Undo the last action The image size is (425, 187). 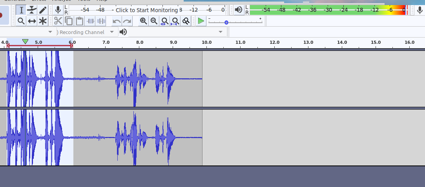pyautogui.click(x=117, y=21)
